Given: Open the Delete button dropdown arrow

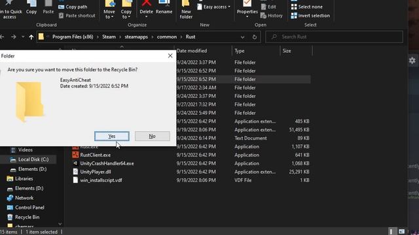Looking at the screenshot, I should (147, 17).
